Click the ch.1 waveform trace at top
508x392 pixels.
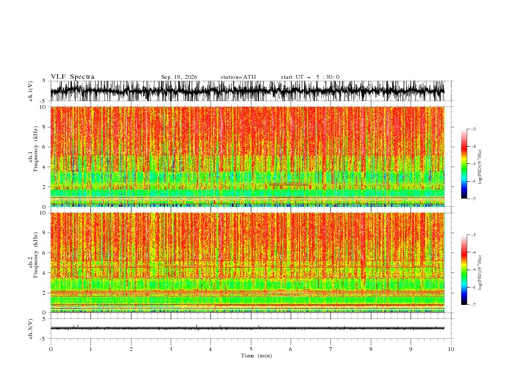(248, 91)
